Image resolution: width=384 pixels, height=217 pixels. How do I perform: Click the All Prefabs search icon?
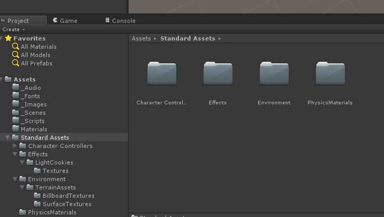pyautogui.click(x=16, y=63)
